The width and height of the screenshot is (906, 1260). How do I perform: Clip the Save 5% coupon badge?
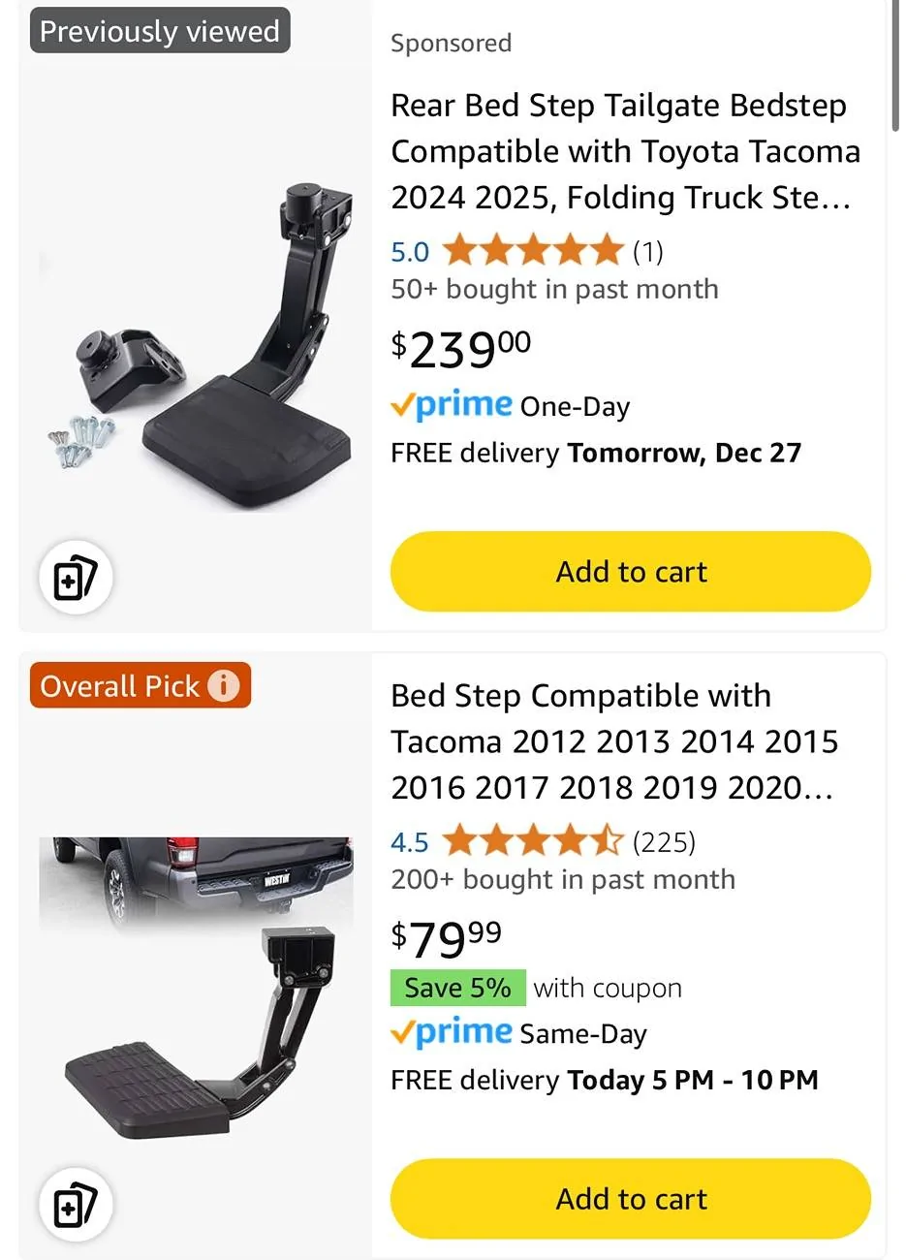point(457,988)
